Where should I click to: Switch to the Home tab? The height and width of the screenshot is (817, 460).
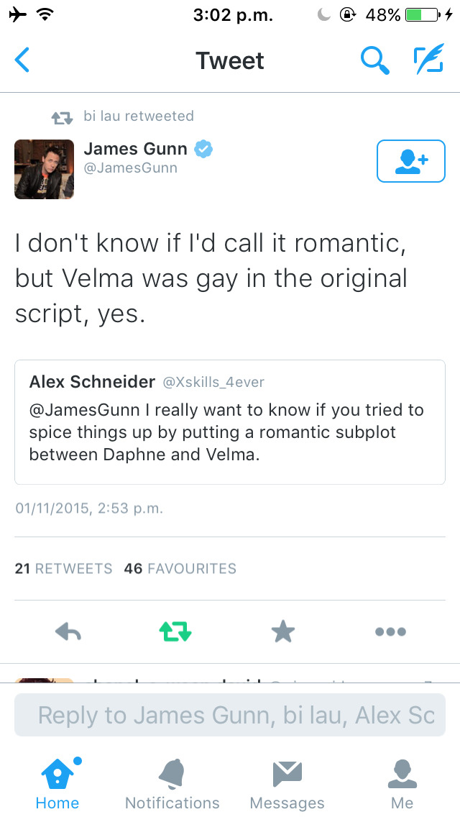click(57, 782)
